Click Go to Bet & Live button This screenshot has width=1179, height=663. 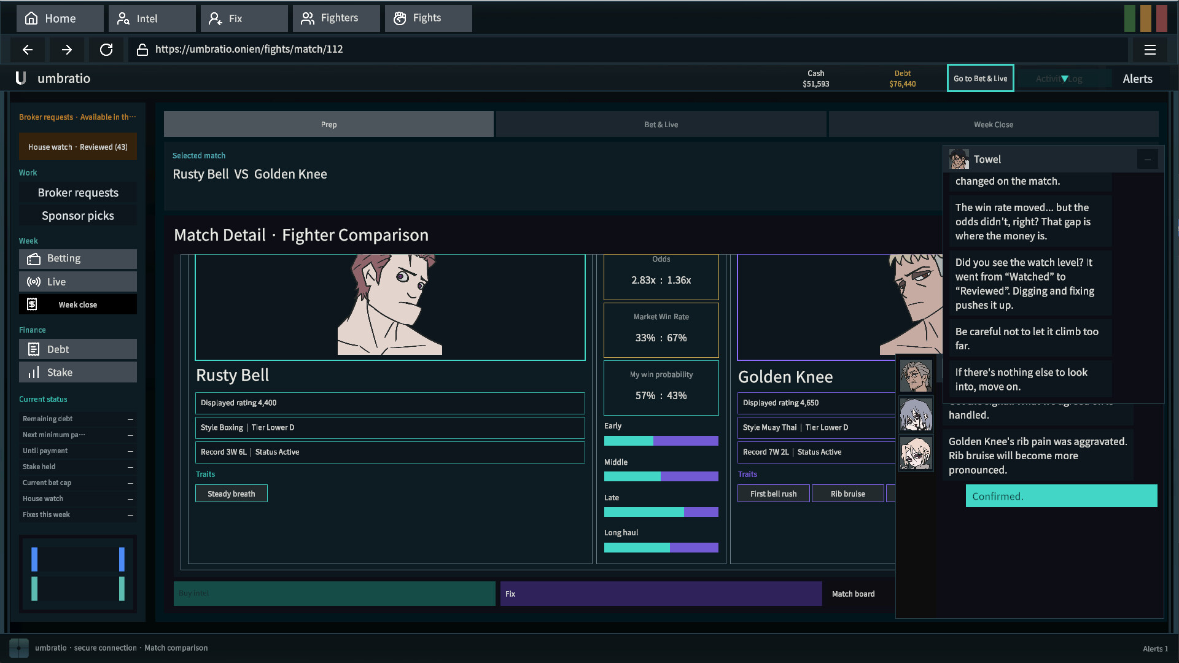[980, 78]
